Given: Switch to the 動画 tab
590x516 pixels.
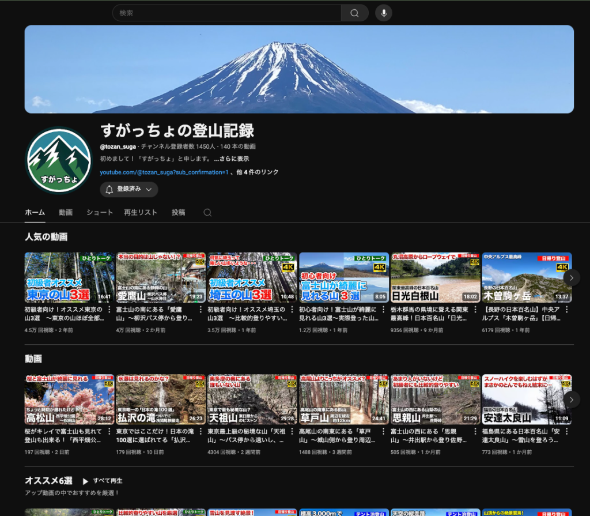Looking at the screenshot, I should (66, 213).
